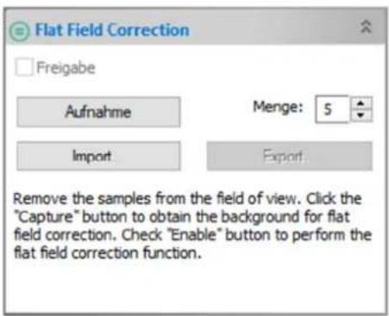The image size is (389, 316).
Task: Decrease Menge with the down arrow
Action: point(361,115)
